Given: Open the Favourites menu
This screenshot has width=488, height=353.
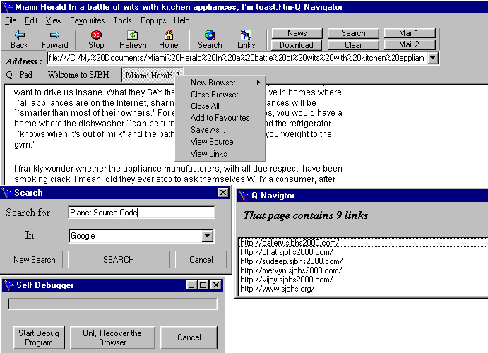Looking at the screenshot, I should [x=87, y=20].
